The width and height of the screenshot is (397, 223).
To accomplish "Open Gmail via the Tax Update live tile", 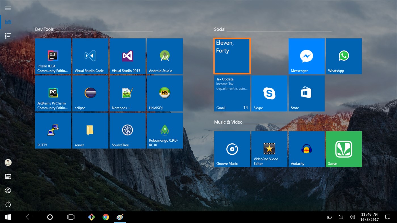I will pos(232,93).
